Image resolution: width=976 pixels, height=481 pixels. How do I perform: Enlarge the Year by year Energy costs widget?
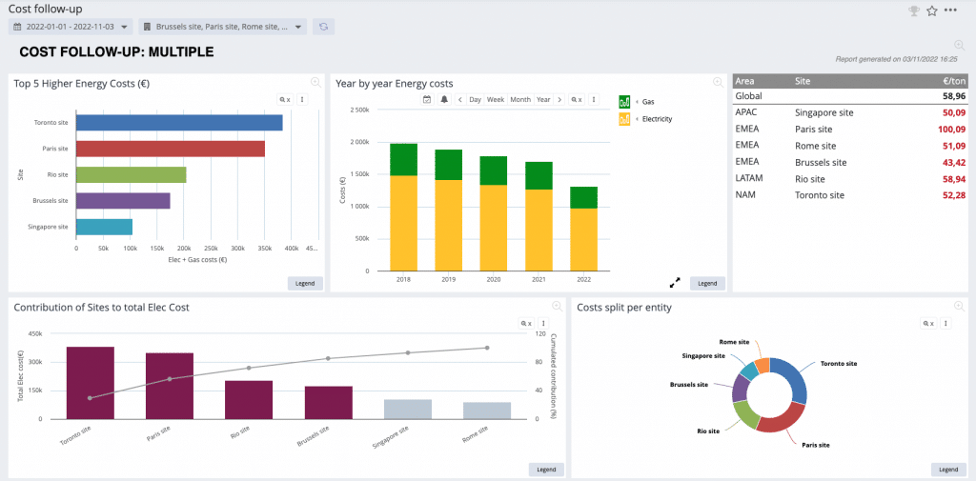pyautogui.click(x=718, y=82)
